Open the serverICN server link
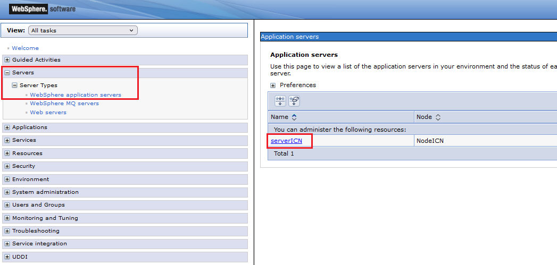The image size is (557, 265). [286, 141]
